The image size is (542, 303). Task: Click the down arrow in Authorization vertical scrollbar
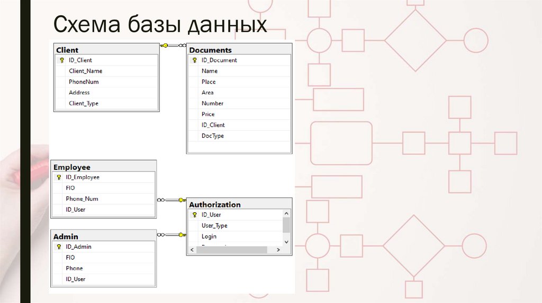click(286, 242)
